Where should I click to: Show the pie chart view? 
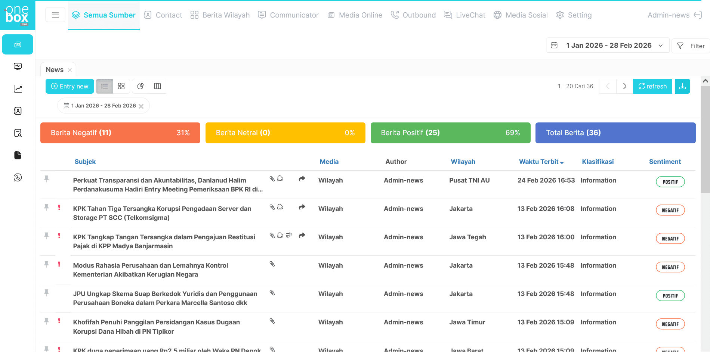tap(141, 86)
